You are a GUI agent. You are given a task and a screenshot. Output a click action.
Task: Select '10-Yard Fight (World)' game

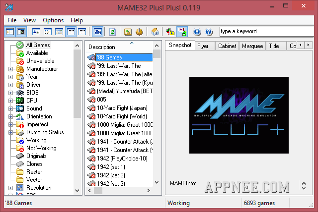click(x=122, y=116)
